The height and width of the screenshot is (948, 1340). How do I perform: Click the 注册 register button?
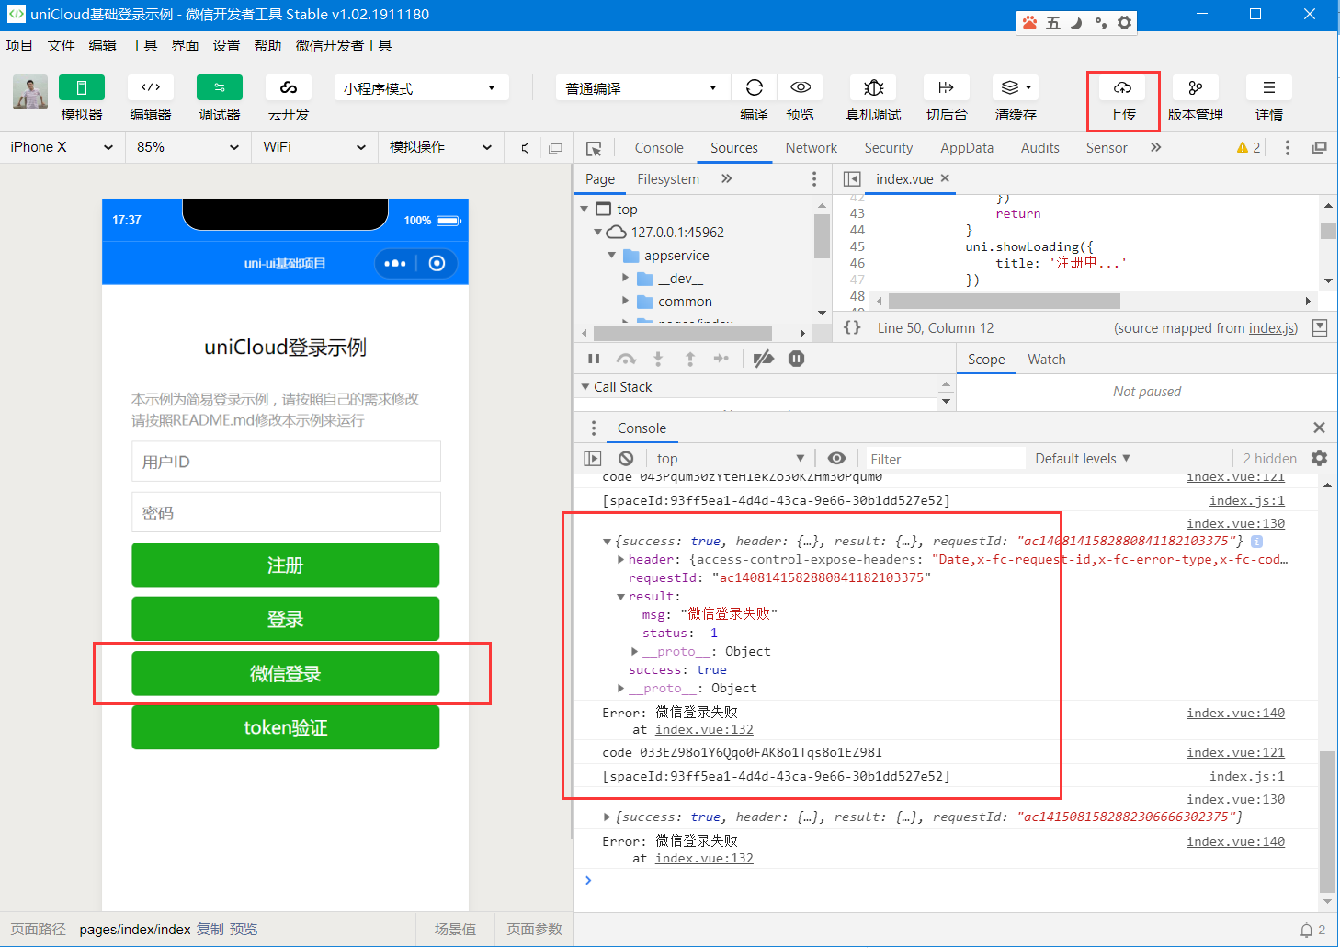pos(286,565)
